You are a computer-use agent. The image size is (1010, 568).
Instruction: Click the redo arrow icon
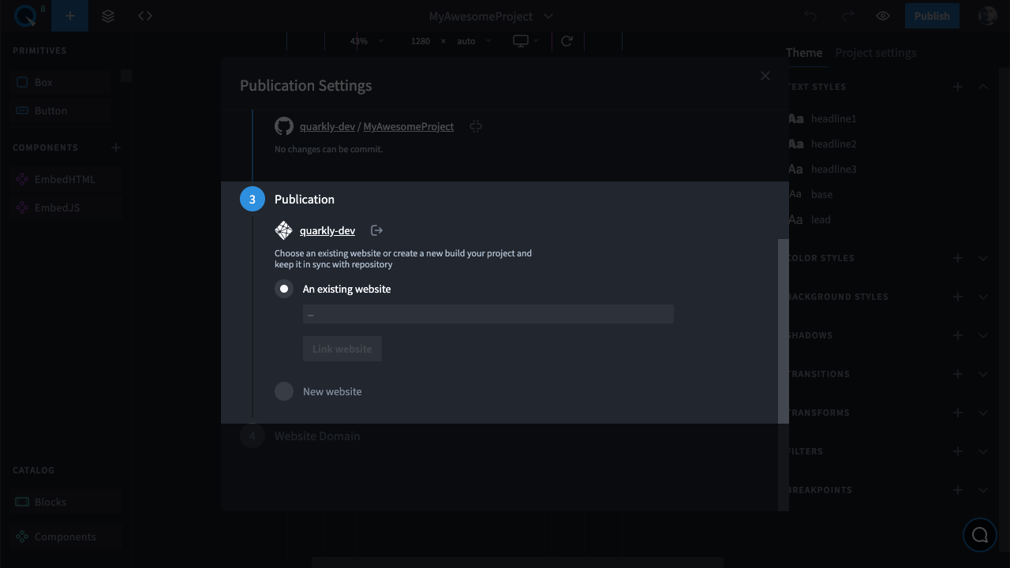pos(848,16)
